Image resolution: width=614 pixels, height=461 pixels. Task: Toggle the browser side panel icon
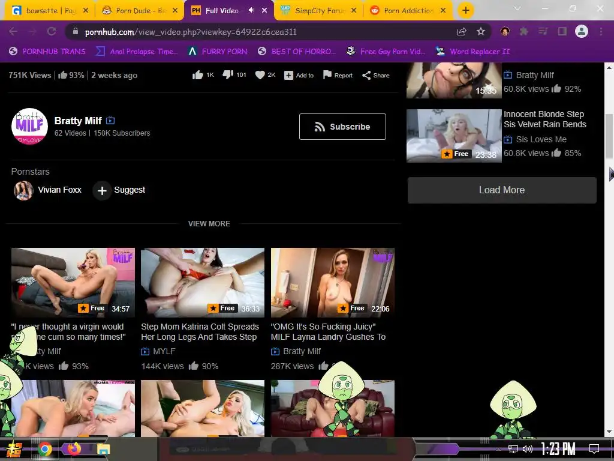pos(562,31)
